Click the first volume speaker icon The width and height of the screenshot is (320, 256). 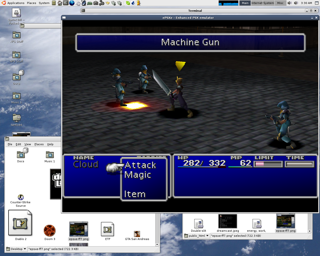tap(289, 3)
